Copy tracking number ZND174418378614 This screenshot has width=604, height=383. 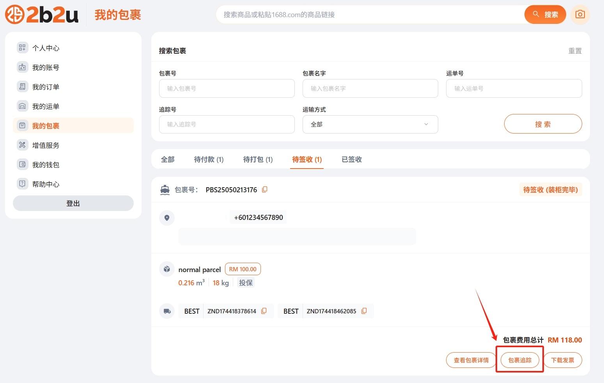pos(264,311)
